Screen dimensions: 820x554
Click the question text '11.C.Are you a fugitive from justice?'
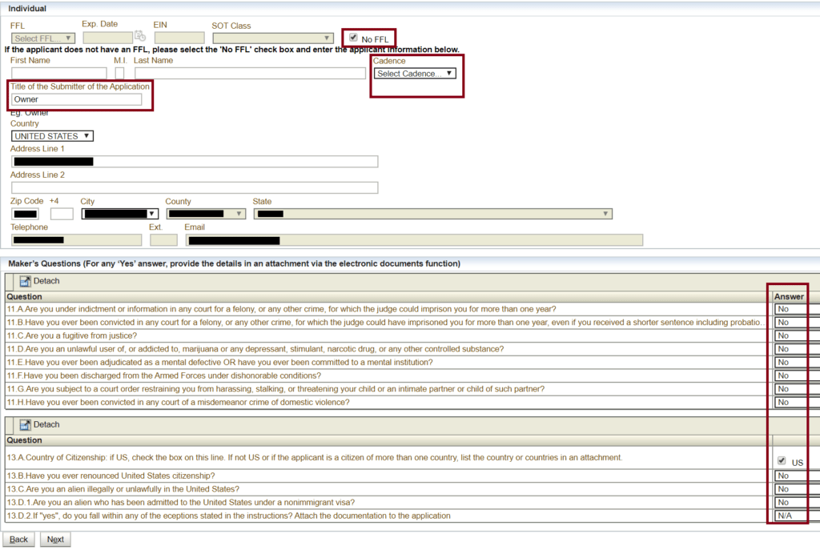pyautogui.click(x=72, y=335)
